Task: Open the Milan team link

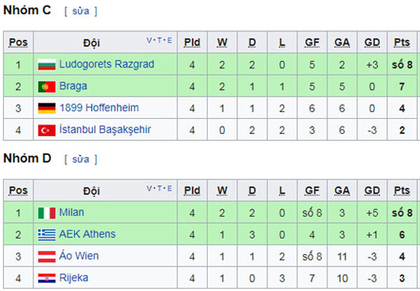Action: pos(71,212)
